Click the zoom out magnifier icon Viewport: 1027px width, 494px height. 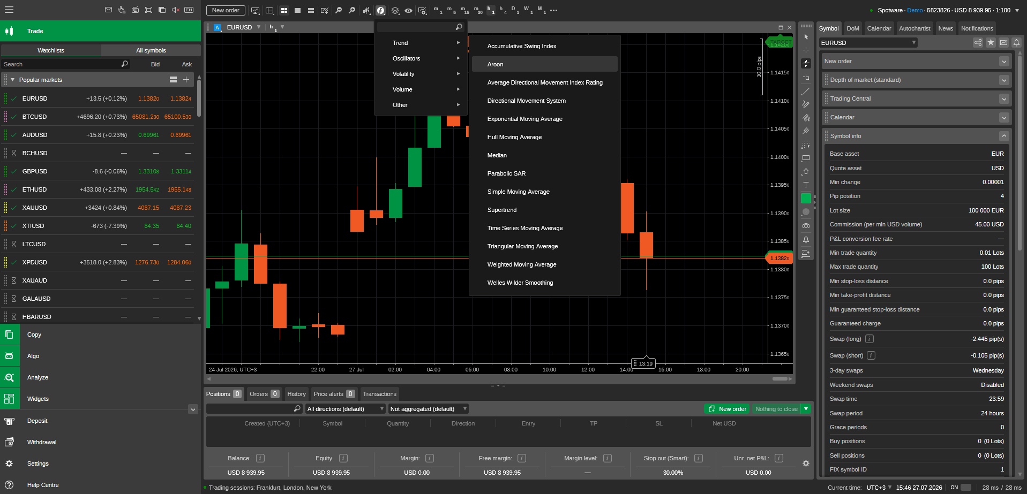coord(339,10)
